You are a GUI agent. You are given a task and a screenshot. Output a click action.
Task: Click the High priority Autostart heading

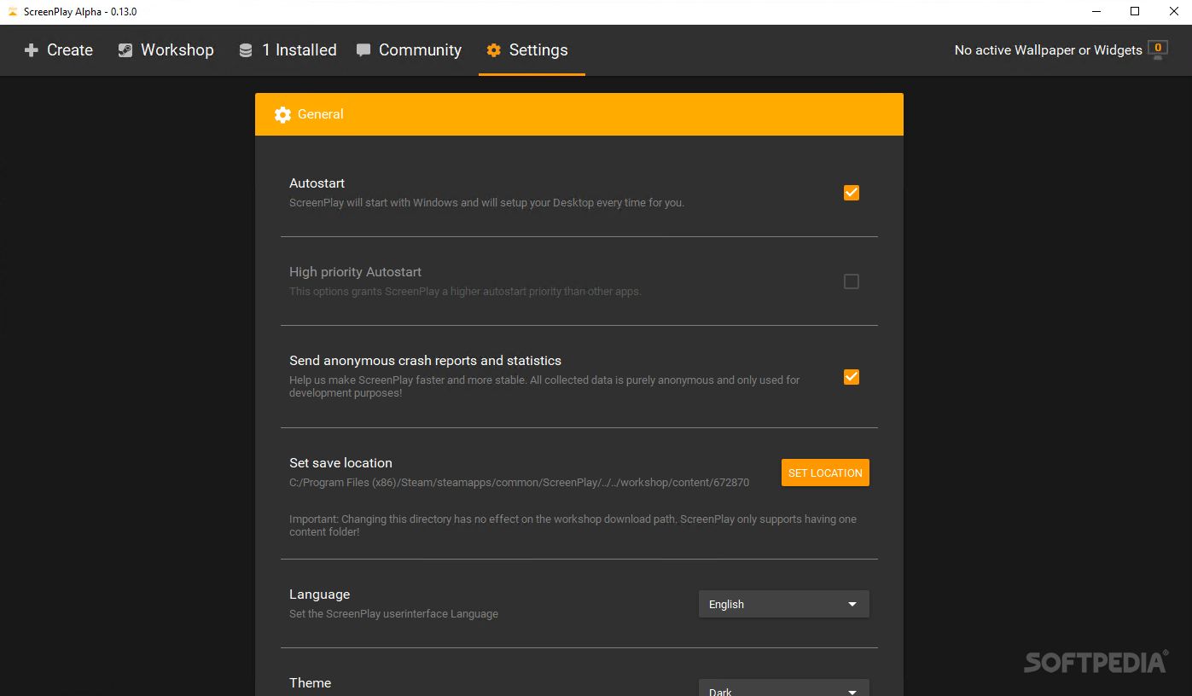[355, 272]
